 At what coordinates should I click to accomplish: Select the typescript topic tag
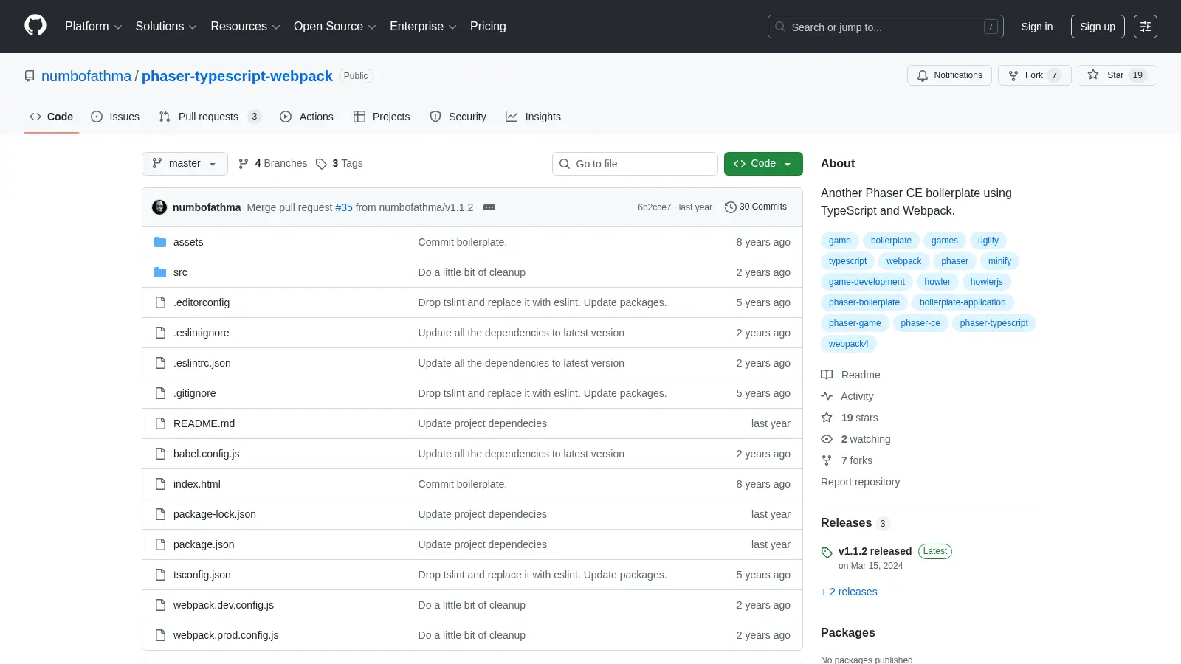[847, 261]
